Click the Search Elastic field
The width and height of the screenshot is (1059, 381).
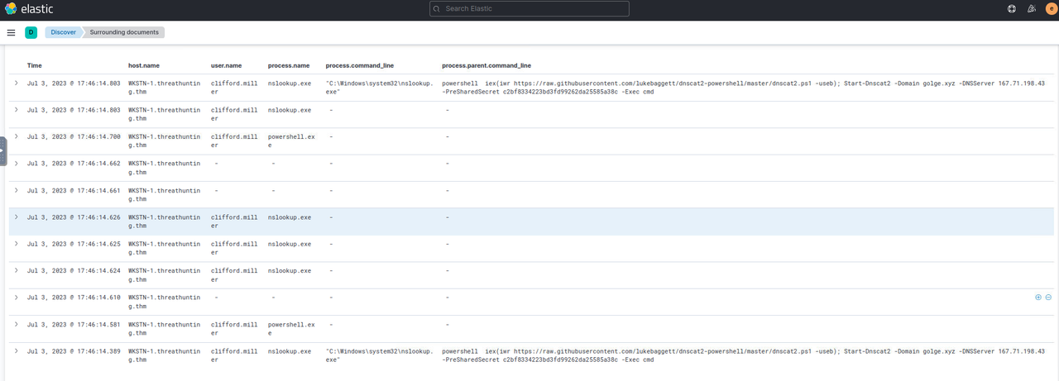pos(529,9)
